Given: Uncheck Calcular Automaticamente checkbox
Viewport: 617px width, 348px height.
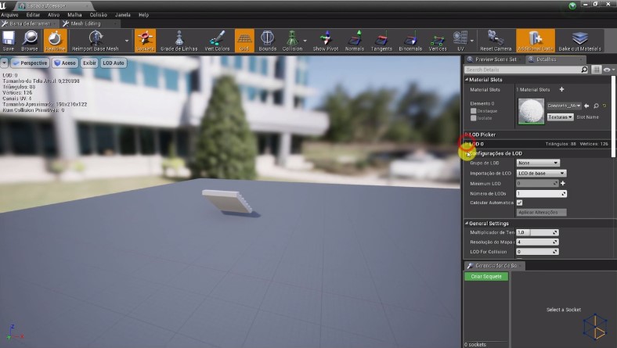Looking at the screenshot, I should [519, 203].
